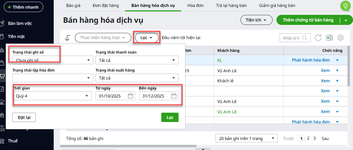The width and height of the screenshot is (353, 150).
Task: Switch to the Báo giá tab
Action: [x=72, y=6]
